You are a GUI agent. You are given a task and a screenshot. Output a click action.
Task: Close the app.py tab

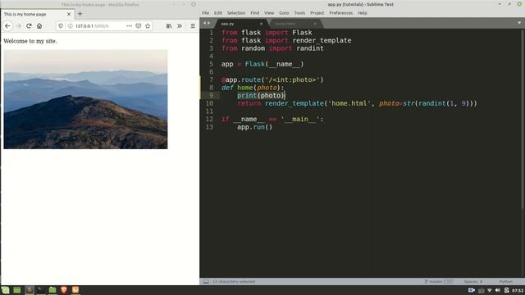[x=261, y=24]
